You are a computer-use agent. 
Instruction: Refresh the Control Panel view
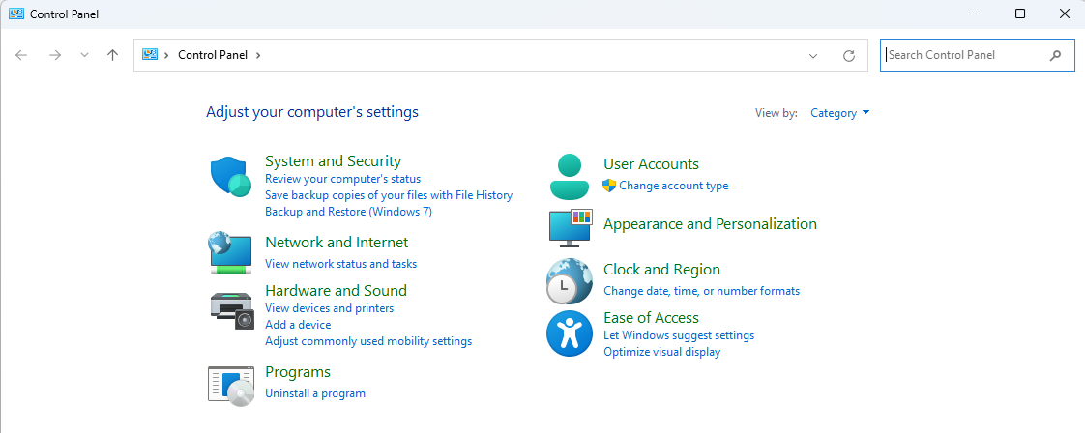point(849,56)
